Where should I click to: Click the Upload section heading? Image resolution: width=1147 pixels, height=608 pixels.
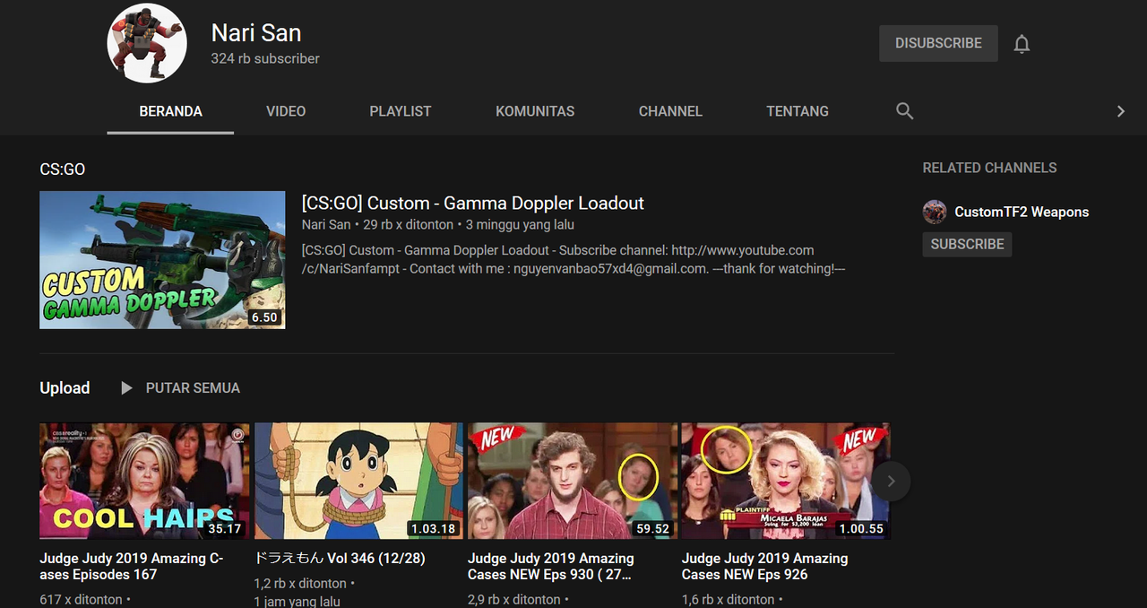[x=65, y=388]
